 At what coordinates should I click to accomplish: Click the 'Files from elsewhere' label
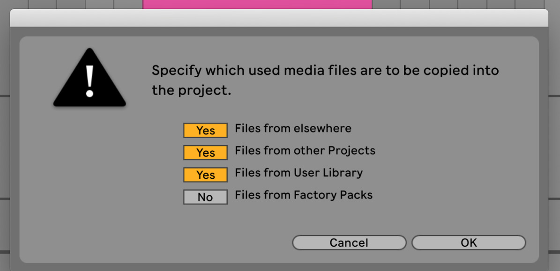[x=293, y=128]
